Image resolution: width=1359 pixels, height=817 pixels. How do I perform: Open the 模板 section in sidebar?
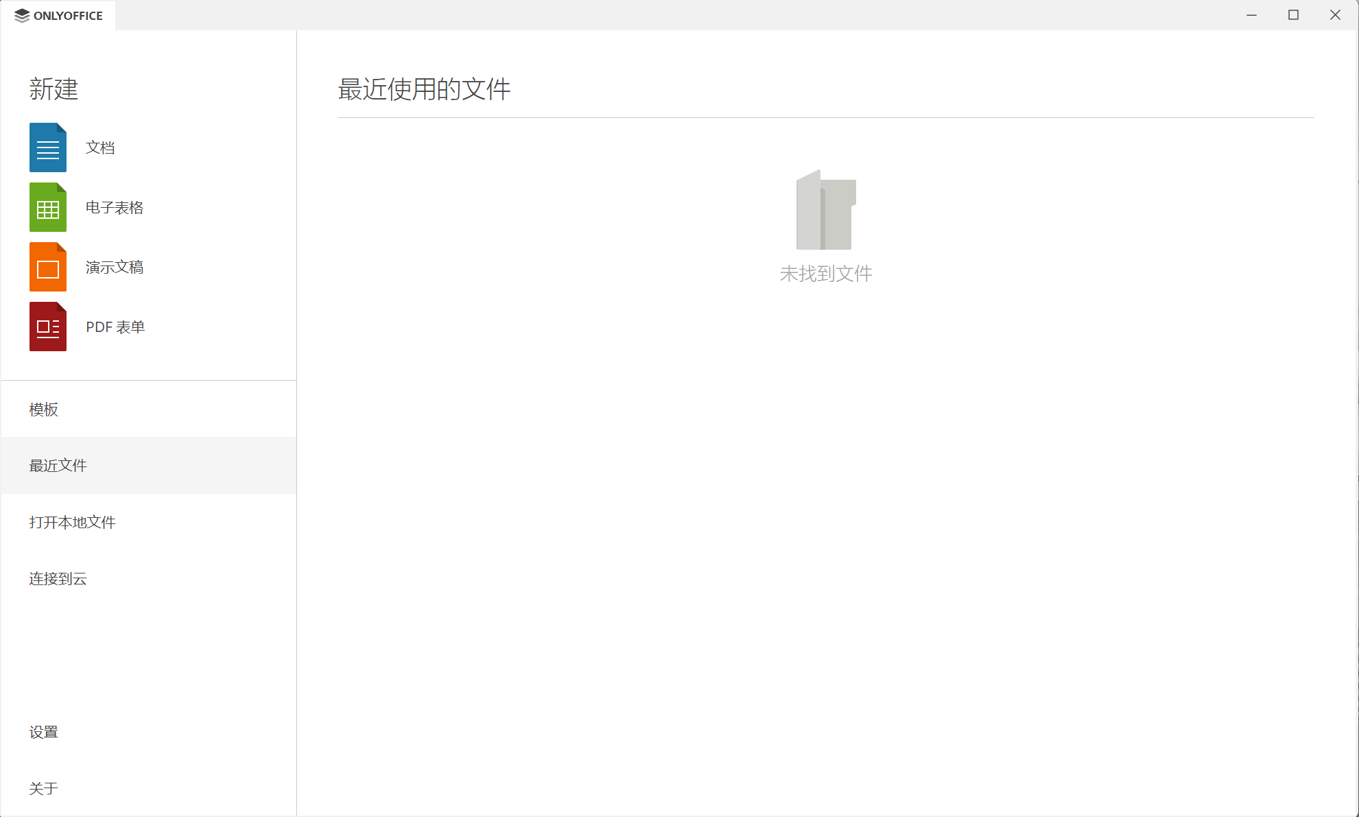pyautogui.click(x=44, y=410)
